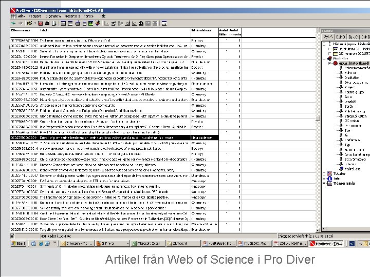Select the Forskargrupp dimension in tree
The image size is (370, 277).
354,92
